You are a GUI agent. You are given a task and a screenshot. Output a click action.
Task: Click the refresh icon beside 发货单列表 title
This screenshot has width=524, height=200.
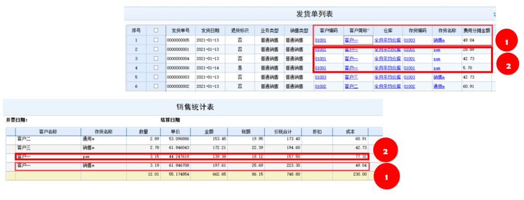tap(494, 14)
